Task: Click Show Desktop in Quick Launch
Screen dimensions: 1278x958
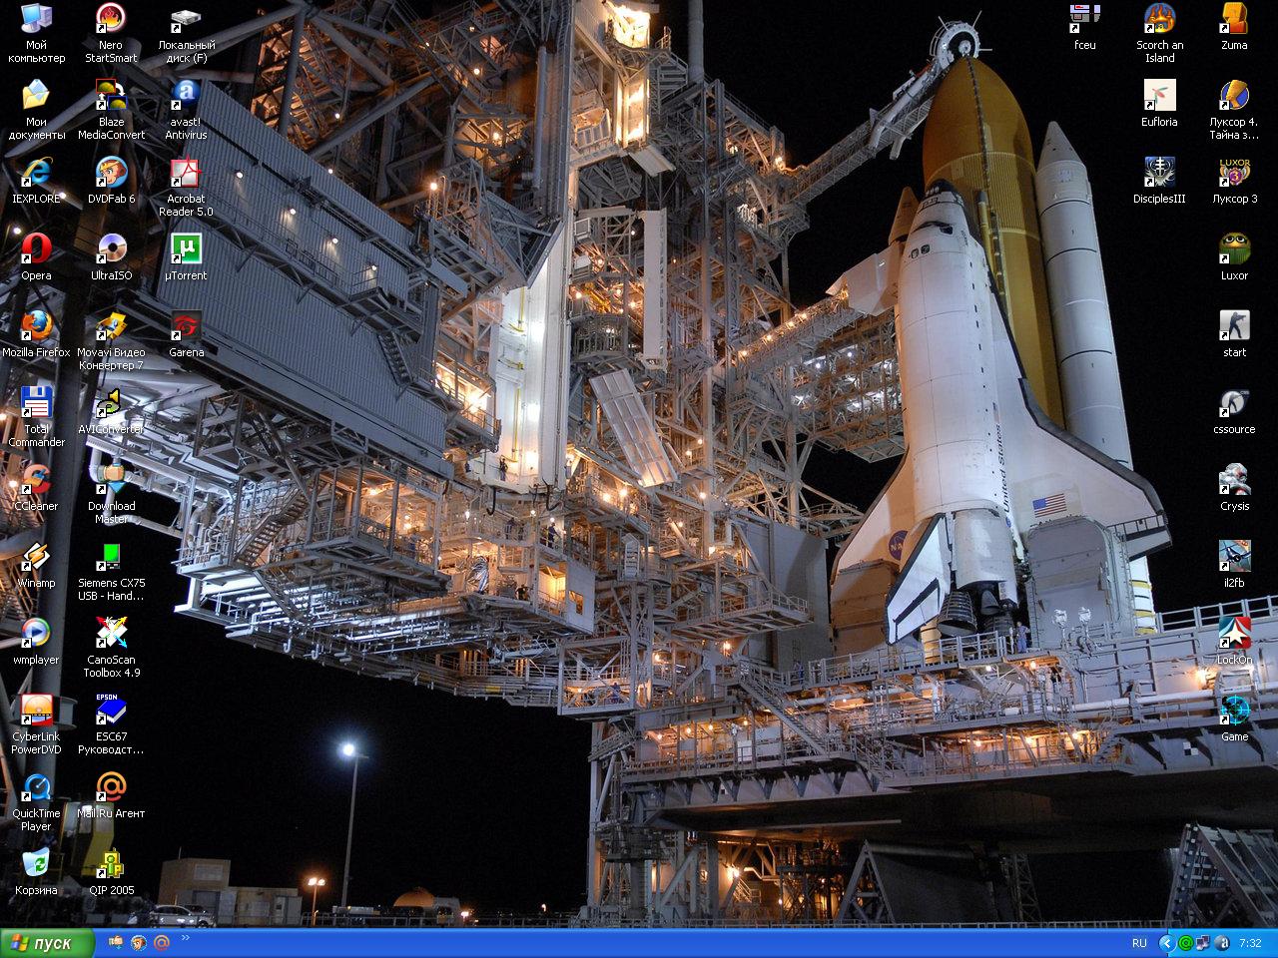Action: (116, 943)
